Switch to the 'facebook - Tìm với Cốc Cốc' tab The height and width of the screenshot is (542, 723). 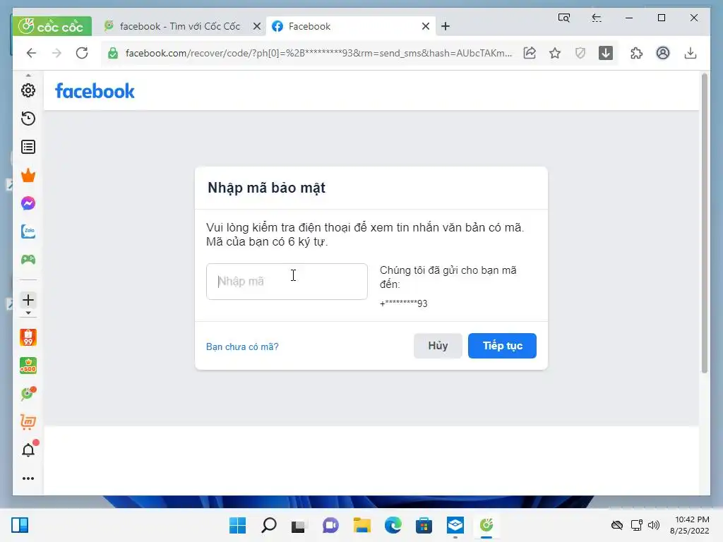pos(179,26)
